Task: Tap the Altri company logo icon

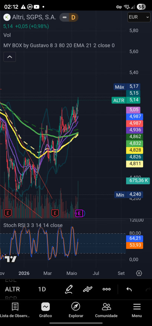Action: click(7, 17)
